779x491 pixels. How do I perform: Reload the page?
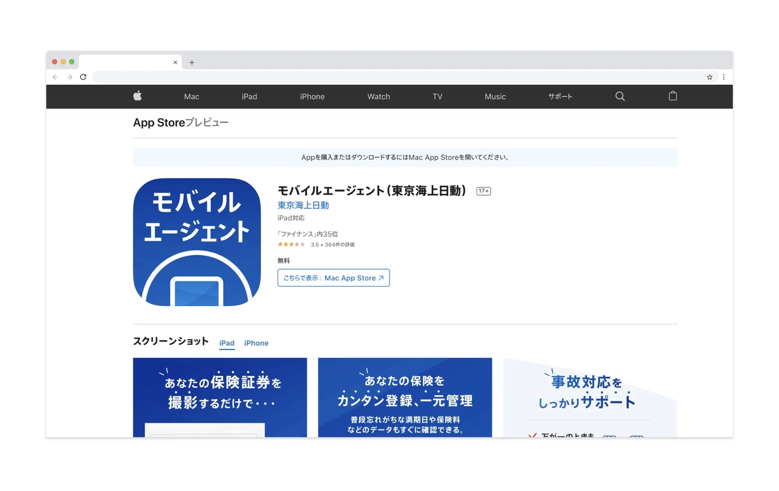tap(83, 77)
